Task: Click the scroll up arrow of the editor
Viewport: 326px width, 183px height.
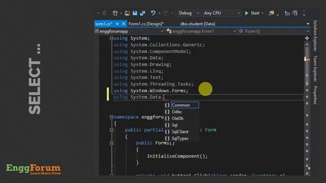Action: [x=307, y=44]
